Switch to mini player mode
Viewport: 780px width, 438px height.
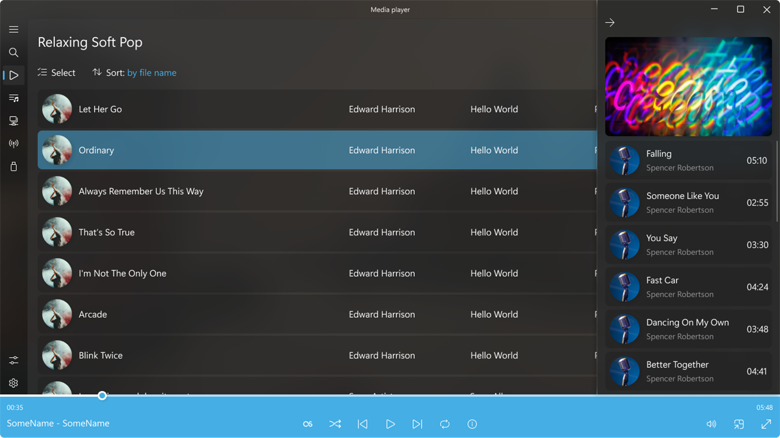pyautogui.click(x=739, y=424)
